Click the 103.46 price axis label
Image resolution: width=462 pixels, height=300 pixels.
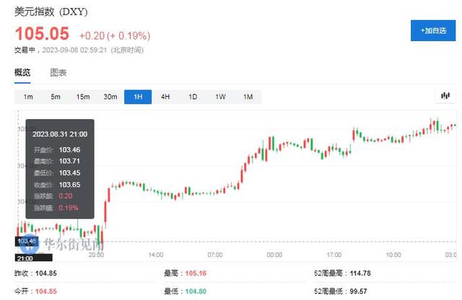click(25, 241)
